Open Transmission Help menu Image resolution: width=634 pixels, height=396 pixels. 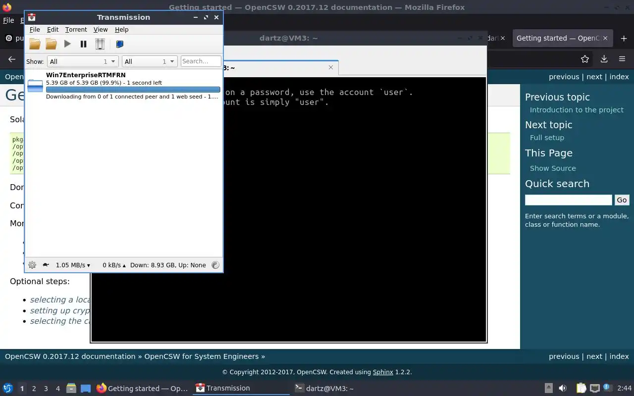pos(121,30)
